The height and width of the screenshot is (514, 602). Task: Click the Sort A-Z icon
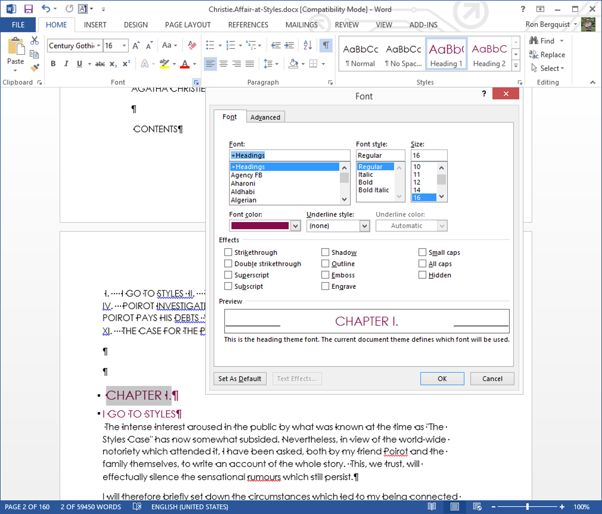(307, 45)
